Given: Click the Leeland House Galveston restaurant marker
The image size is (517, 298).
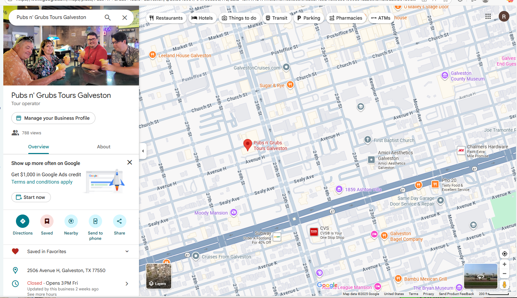Looking at the screenshot, I should click(152, 55).
